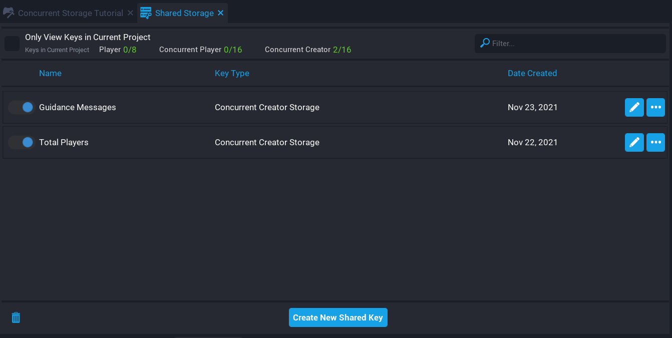The height and width of the screenshot is (338, 672).
Task: Close the Shared Storage tab
Action: point(221,13)
